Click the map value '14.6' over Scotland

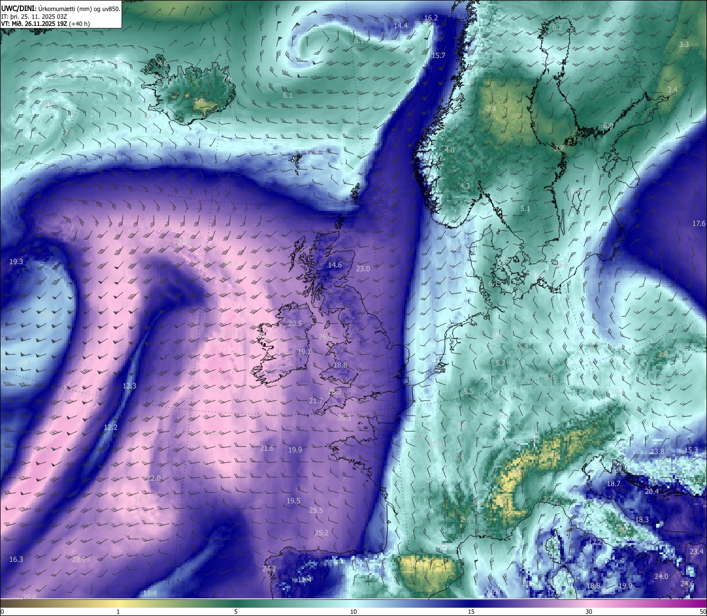click(335, 265)
